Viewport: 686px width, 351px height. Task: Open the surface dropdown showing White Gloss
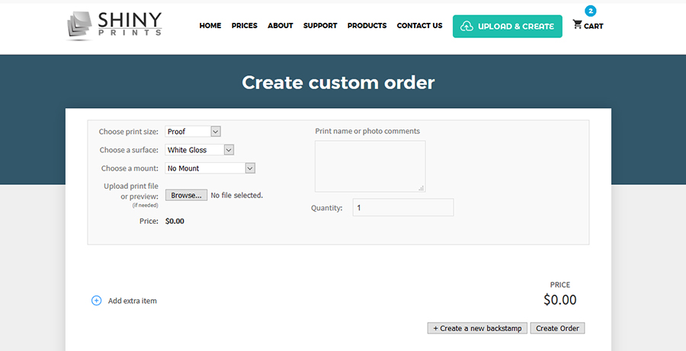pyautogui.click(x=200, y=150)
